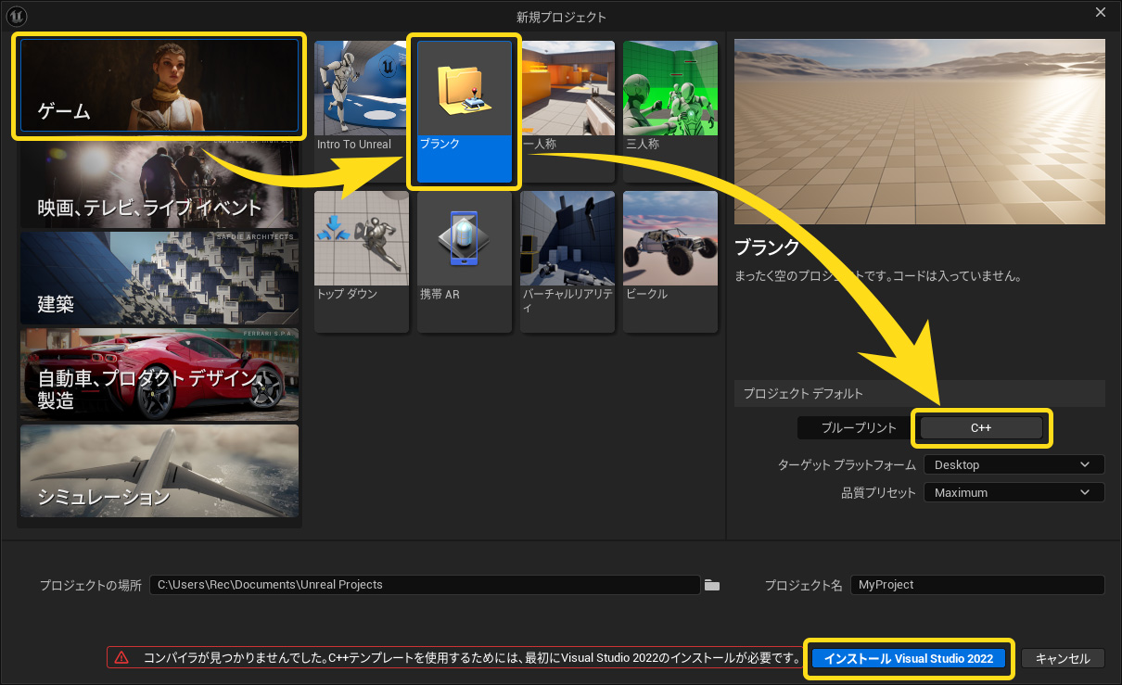The height and width of the screenshot is (685, 1122).
Task: Click the Unreal Engine logo icon
Action: (16, 16)
